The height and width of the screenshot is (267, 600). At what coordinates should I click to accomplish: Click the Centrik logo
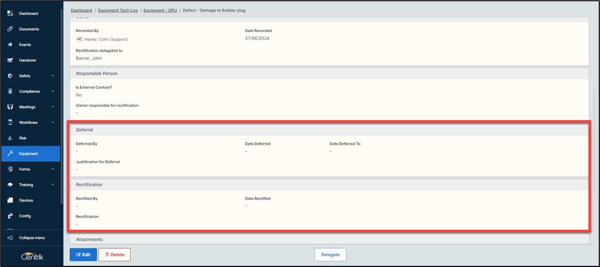(x=31, y=256)
